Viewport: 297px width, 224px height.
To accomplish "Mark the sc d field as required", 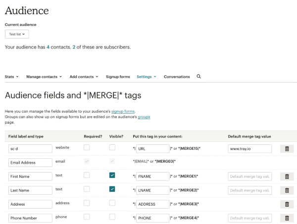I will click(x=87, y=147).
